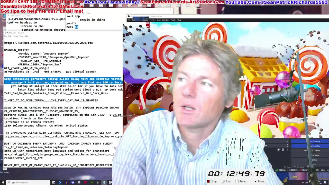329x185 pixels.
Task: Open Edit menu in SHPIEL Notepad
Action: coord(10,36)
